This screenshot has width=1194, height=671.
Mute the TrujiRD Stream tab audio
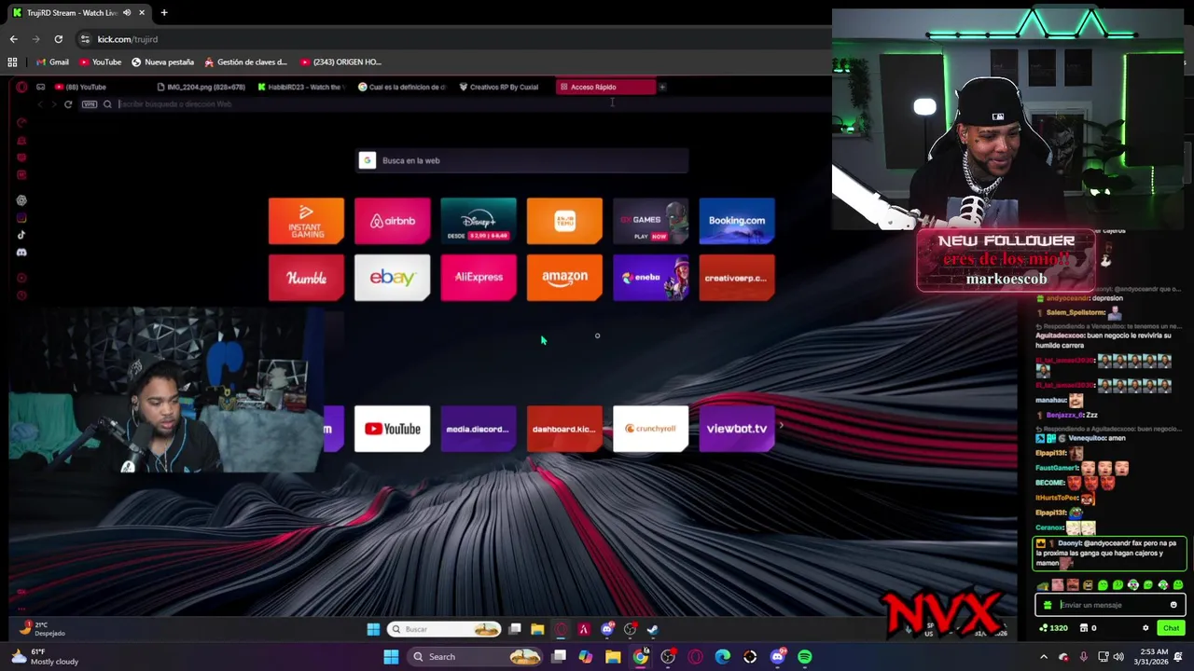click(x=127, y=13)
